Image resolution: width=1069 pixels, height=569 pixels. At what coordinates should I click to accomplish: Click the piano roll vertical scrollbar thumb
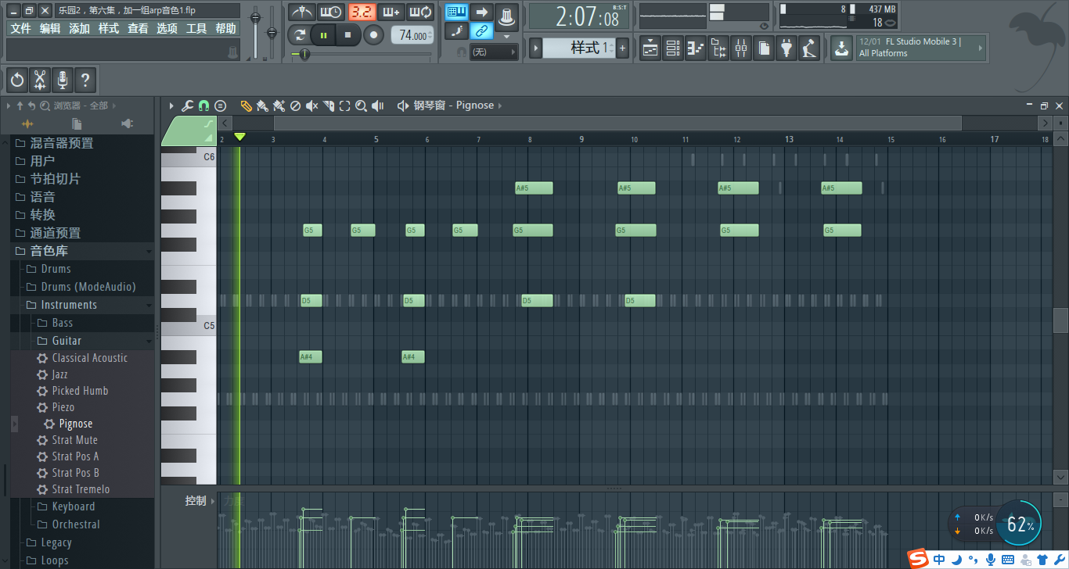(x=1060, y=320)
